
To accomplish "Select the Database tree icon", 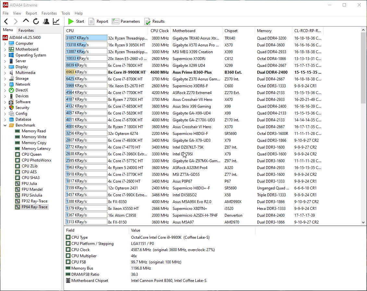I will (x=11, y=119).
